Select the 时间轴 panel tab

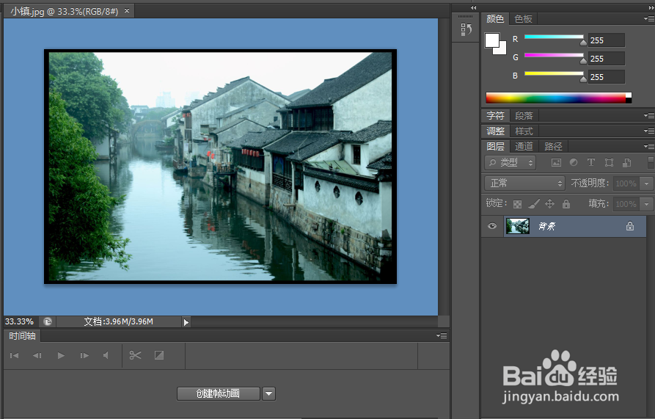tap(22, 336)
